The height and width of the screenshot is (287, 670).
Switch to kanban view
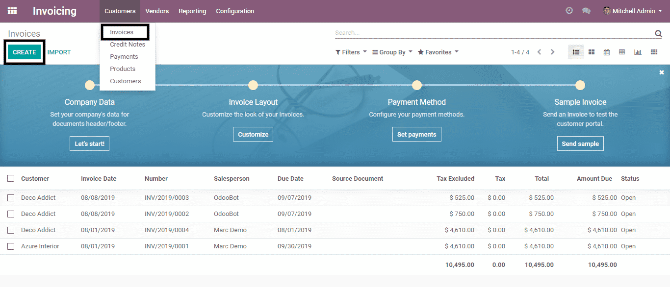(x=592, y=52)
